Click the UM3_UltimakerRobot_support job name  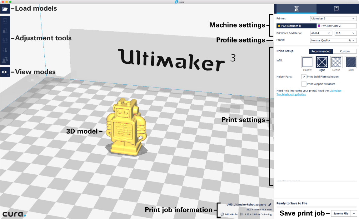(x=246, y=205)
